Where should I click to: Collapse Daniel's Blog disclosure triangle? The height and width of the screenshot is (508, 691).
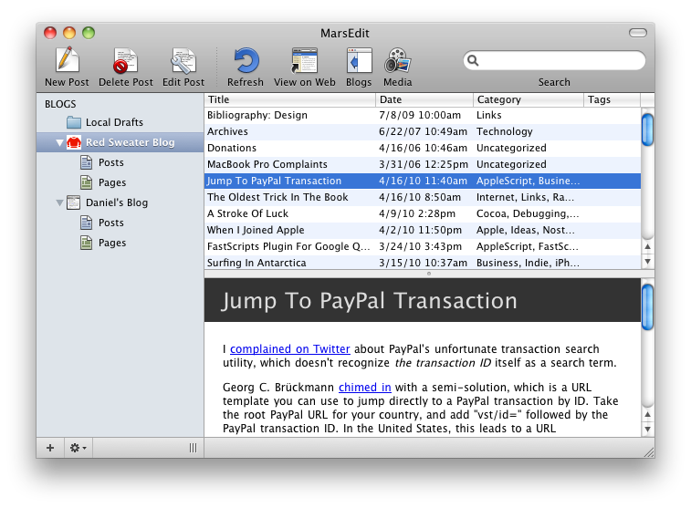pos(60,202)
